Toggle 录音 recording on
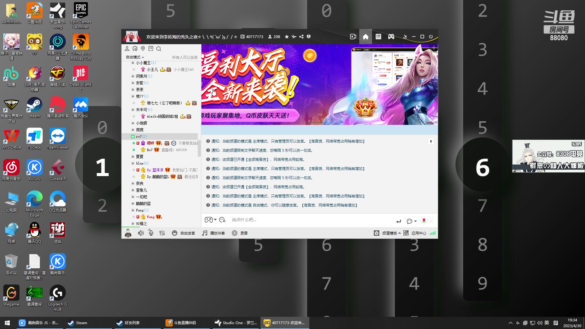 [239, 233]
